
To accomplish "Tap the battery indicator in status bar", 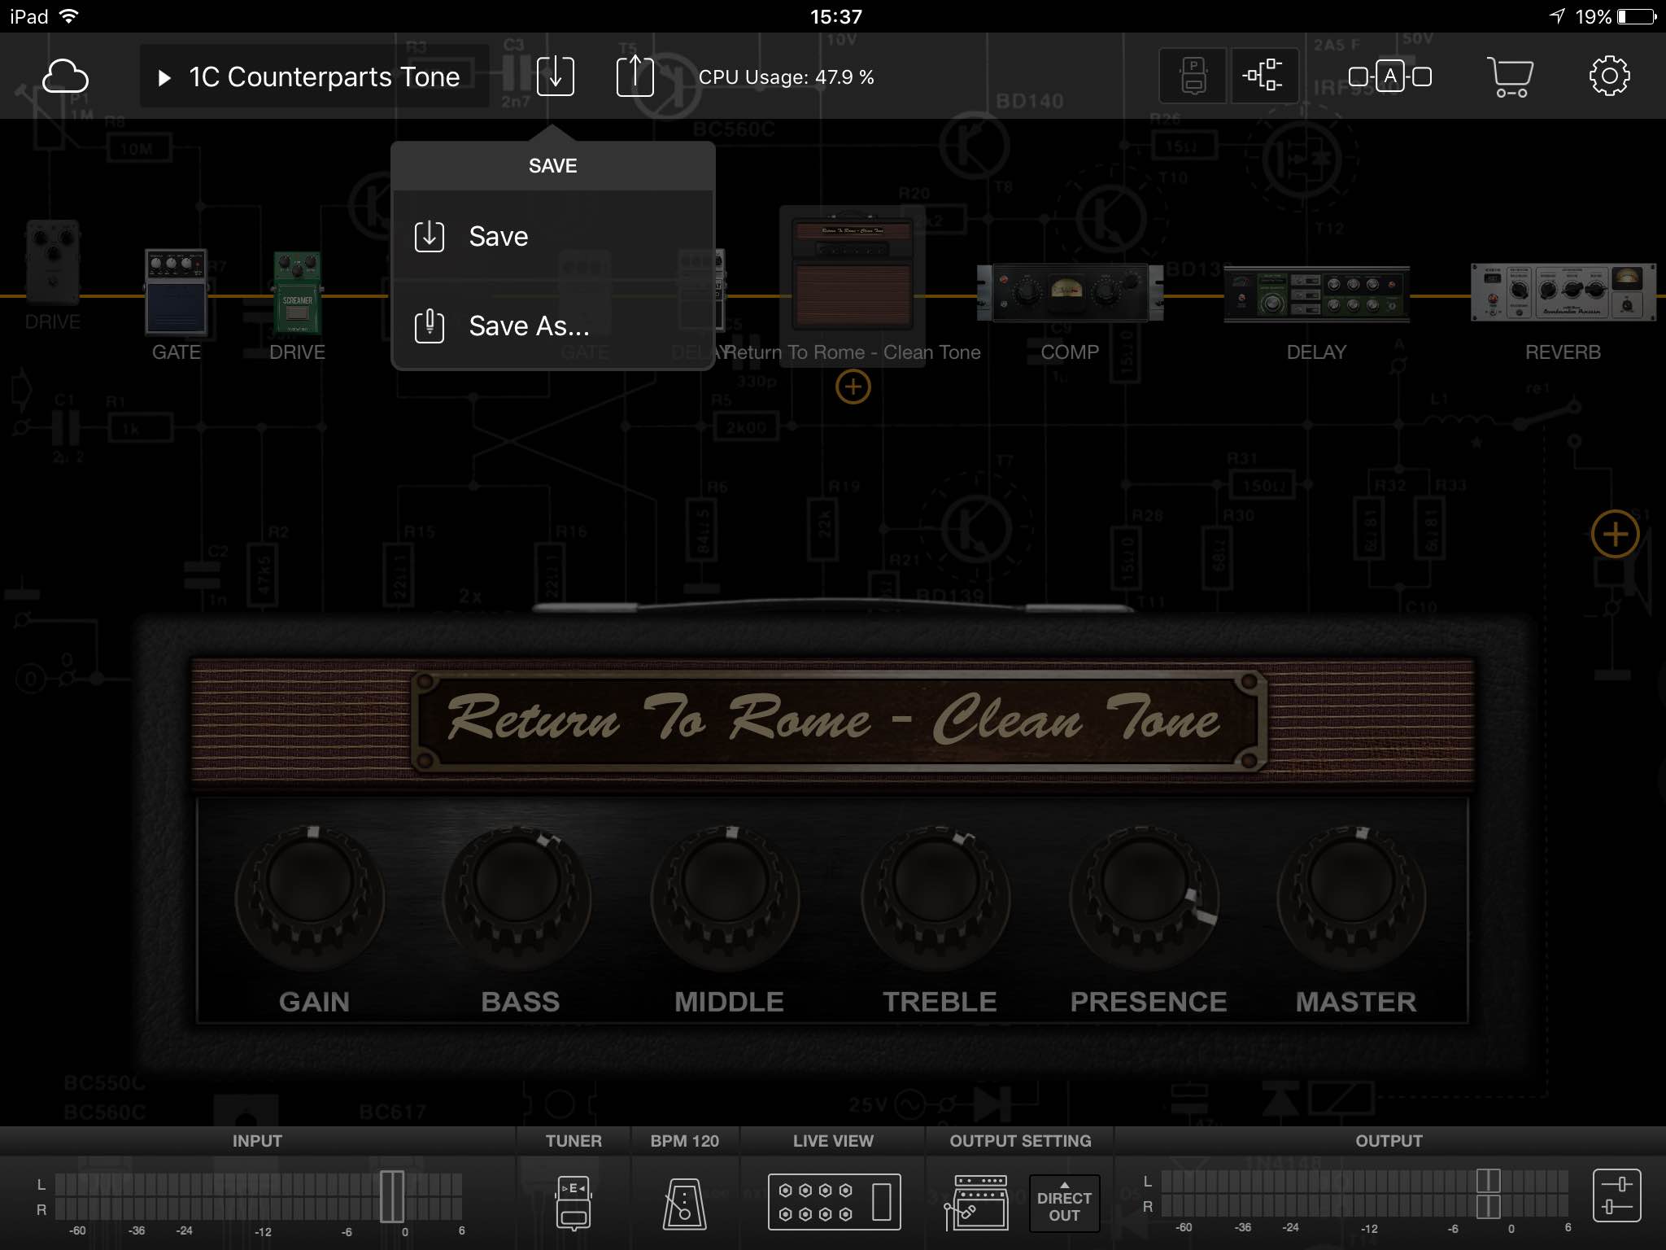I will (1637, 16).
